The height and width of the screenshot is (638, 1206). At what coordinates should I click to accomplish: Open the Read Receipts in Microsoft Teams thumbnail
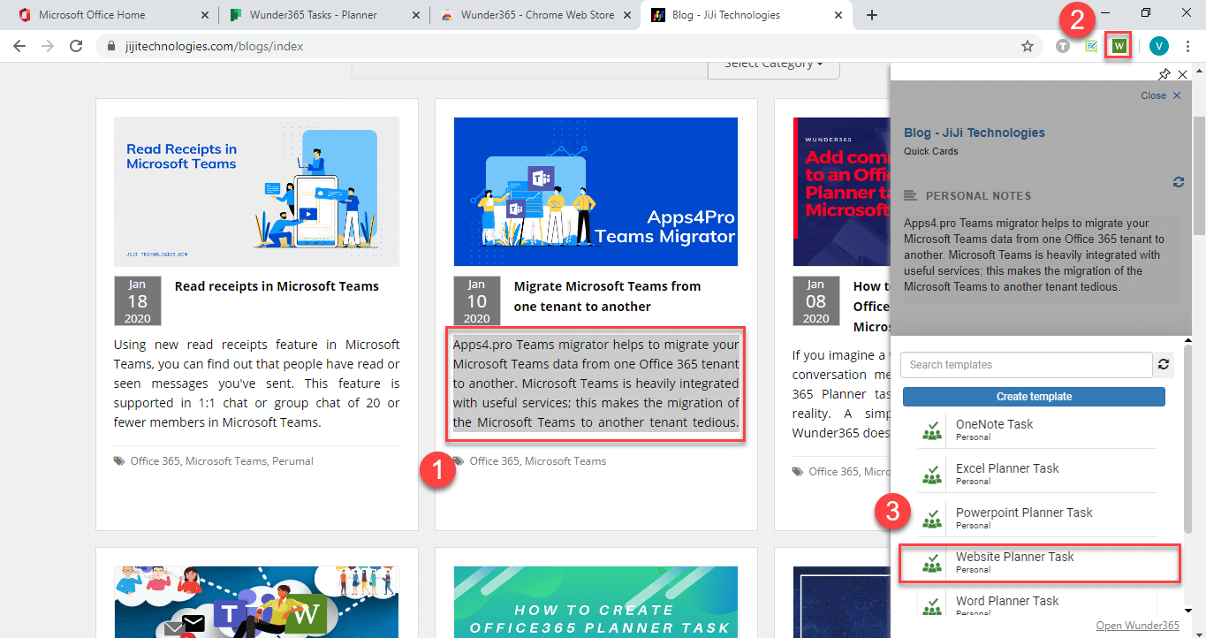click(256, 192)
